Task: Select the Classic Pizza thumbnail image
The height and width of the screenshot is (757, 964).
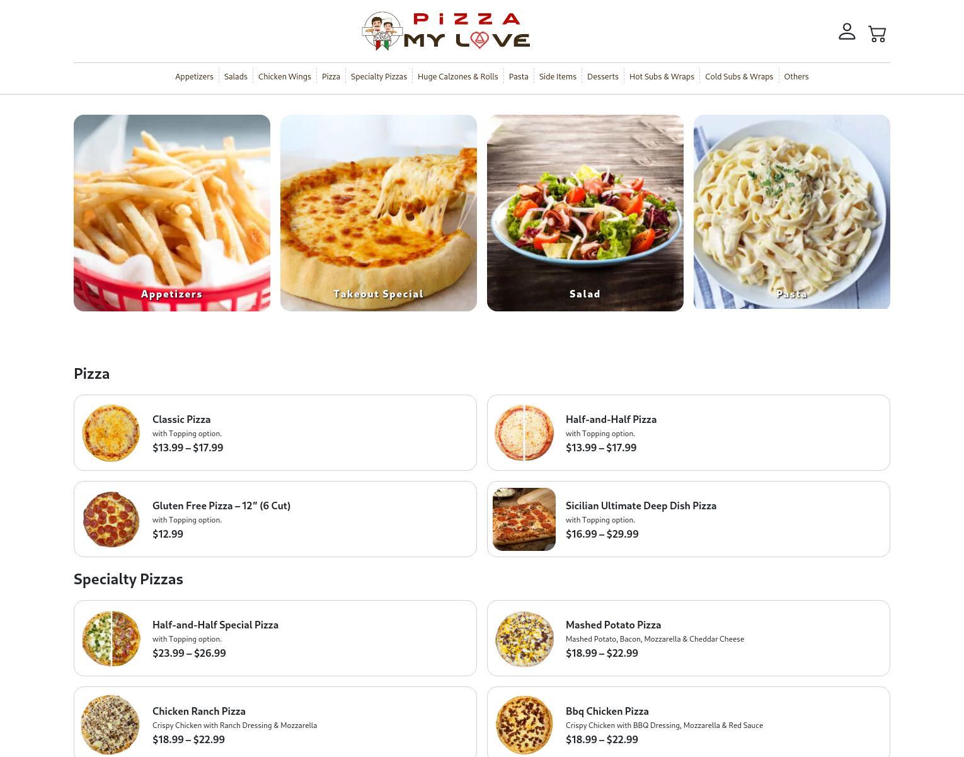Action: click(111, 433)
